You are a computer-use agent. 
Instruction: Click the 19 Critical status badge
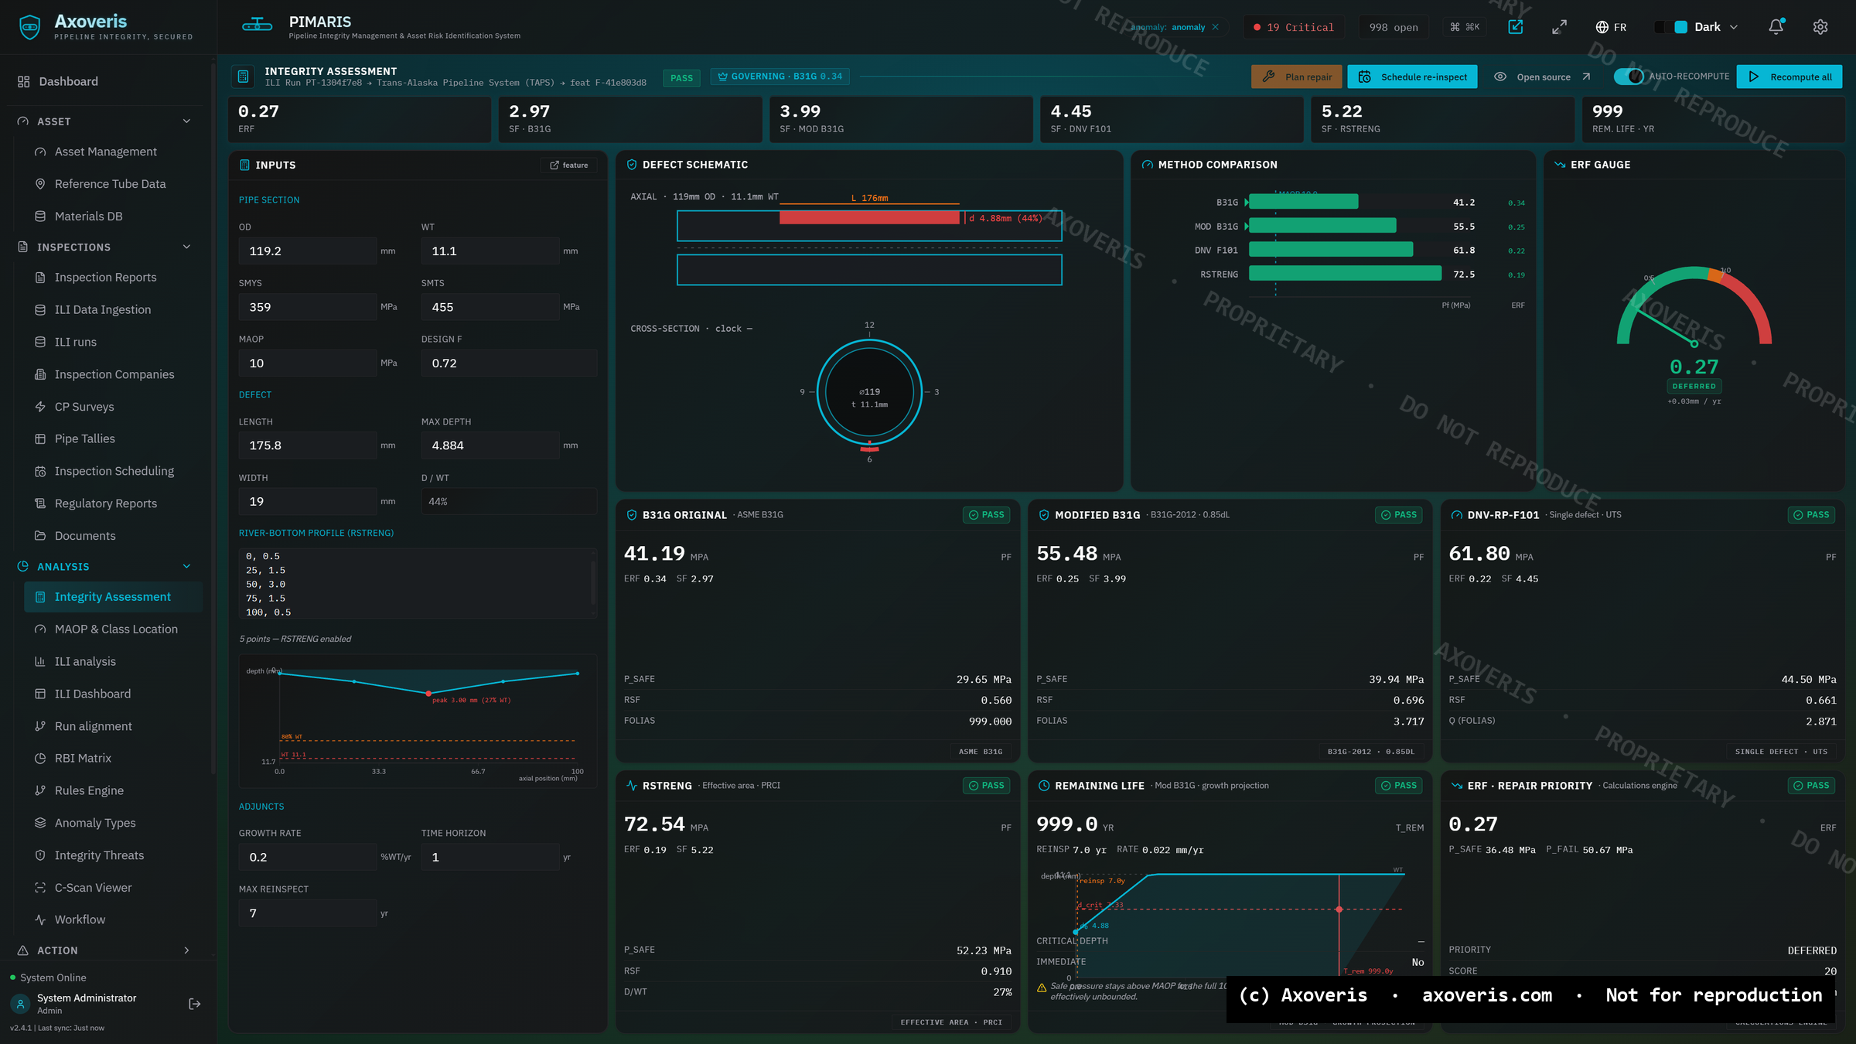coord(1294,27)
